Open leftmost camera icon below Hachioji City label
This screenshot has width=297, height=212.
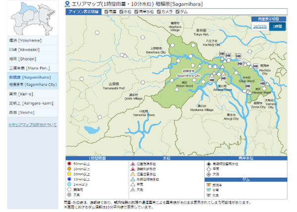click(x=222, y=53)
